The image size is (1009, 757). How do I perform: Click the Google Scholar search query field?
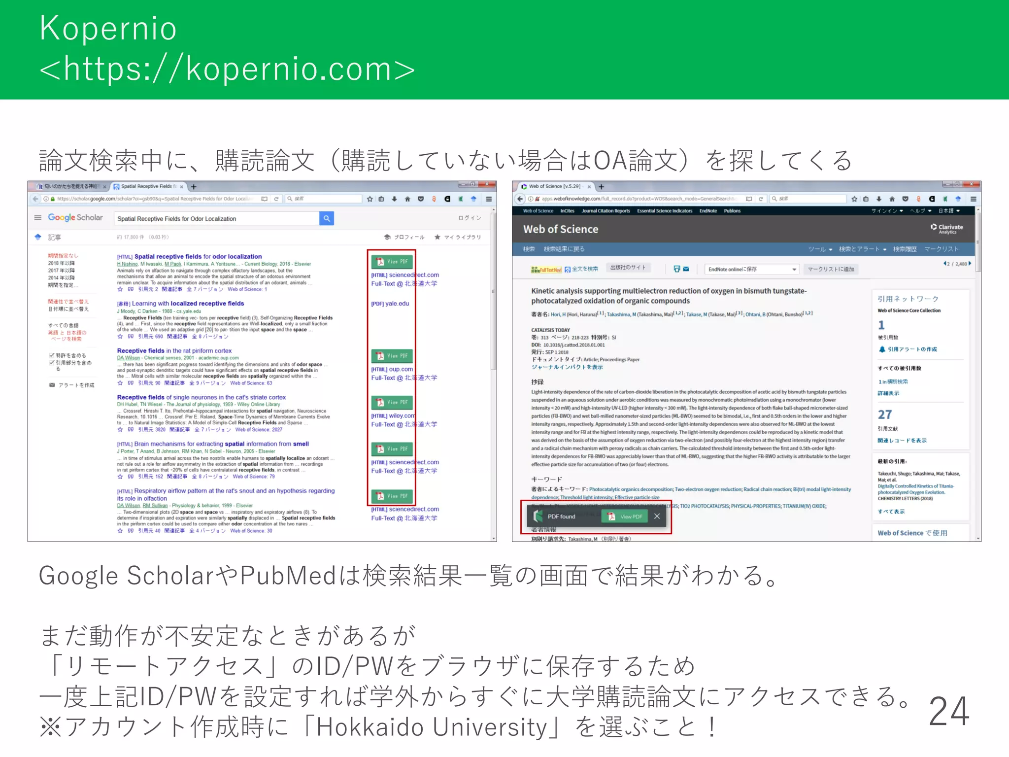point(217,218)
